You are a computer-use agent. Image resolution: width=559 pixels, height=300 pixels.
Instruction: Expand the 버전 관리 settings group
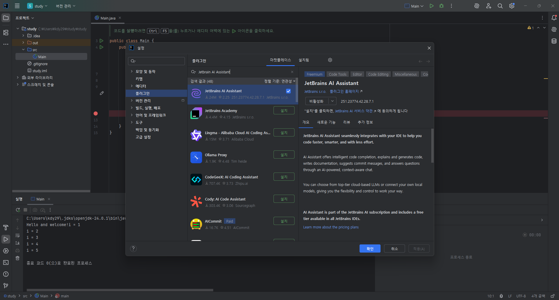(x=132, y=100)
